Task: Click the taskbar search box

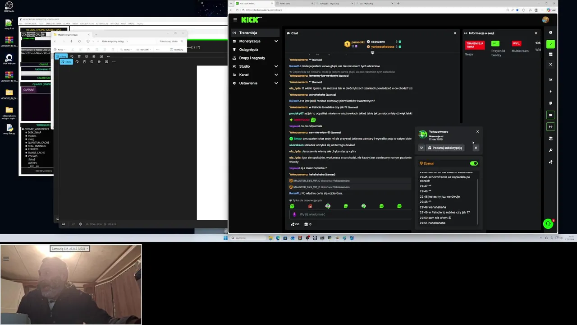Action: click(x=248, y=238)
